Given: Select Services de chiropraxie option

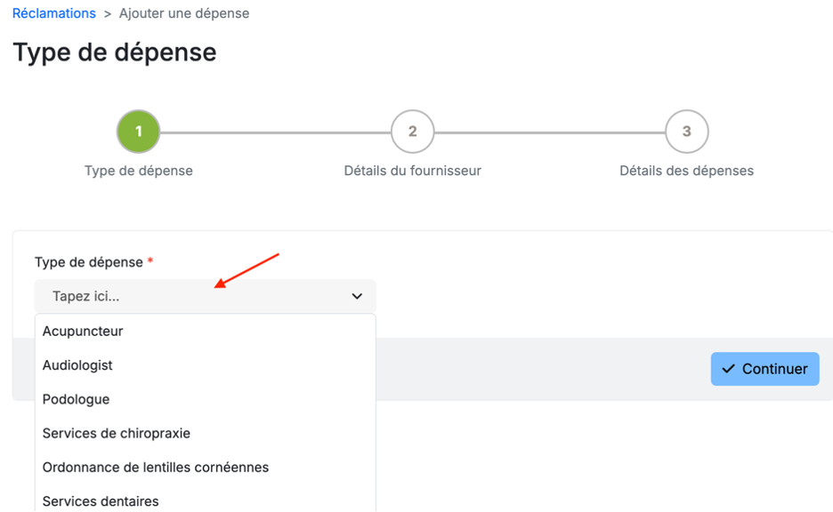Looking at the screenshot, I should [117, 434].
